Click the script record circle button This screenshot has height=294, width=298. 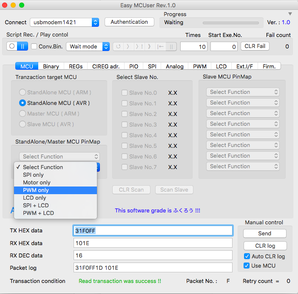point(12,46)
